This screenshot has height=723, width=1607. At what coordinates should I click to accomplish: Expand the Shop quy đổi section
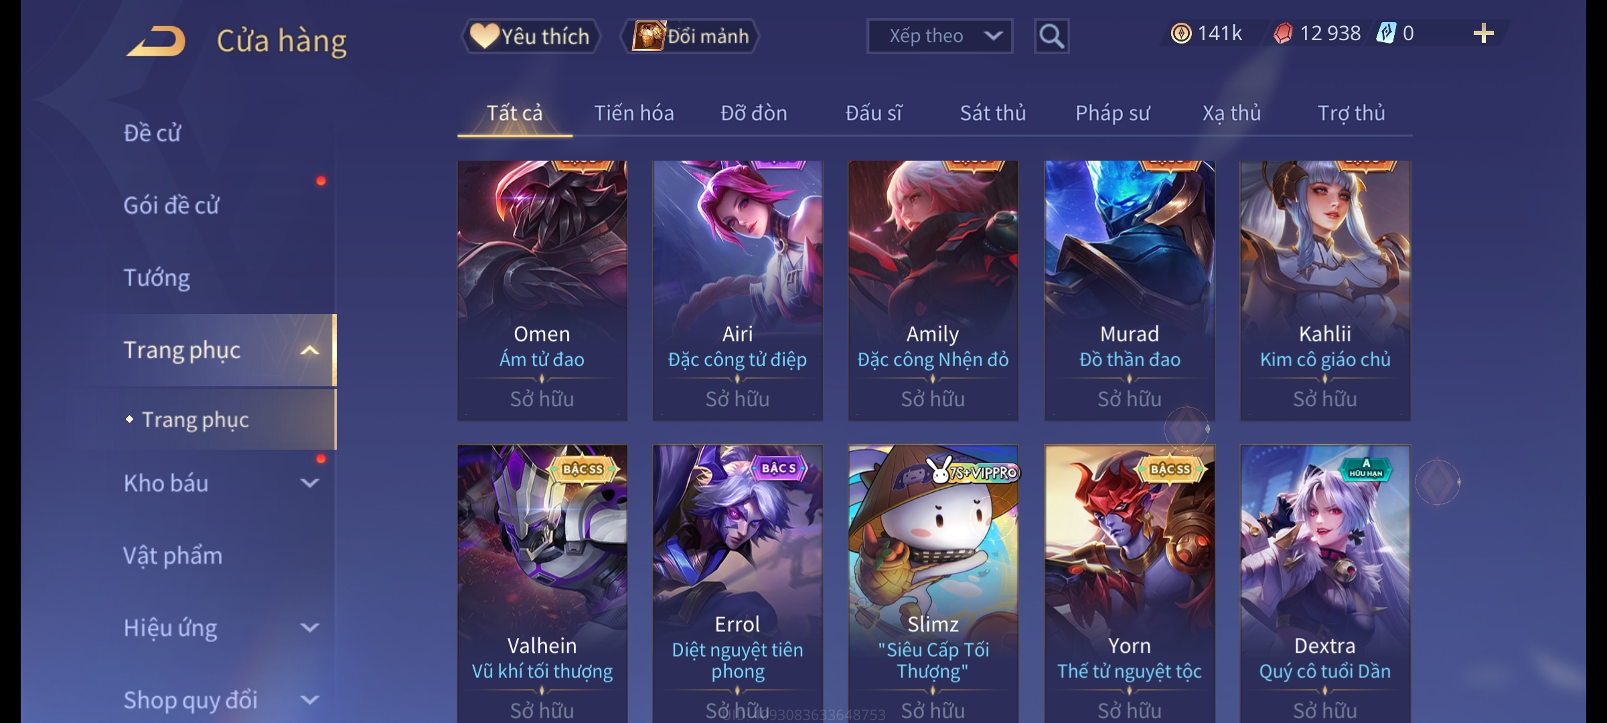309,700
